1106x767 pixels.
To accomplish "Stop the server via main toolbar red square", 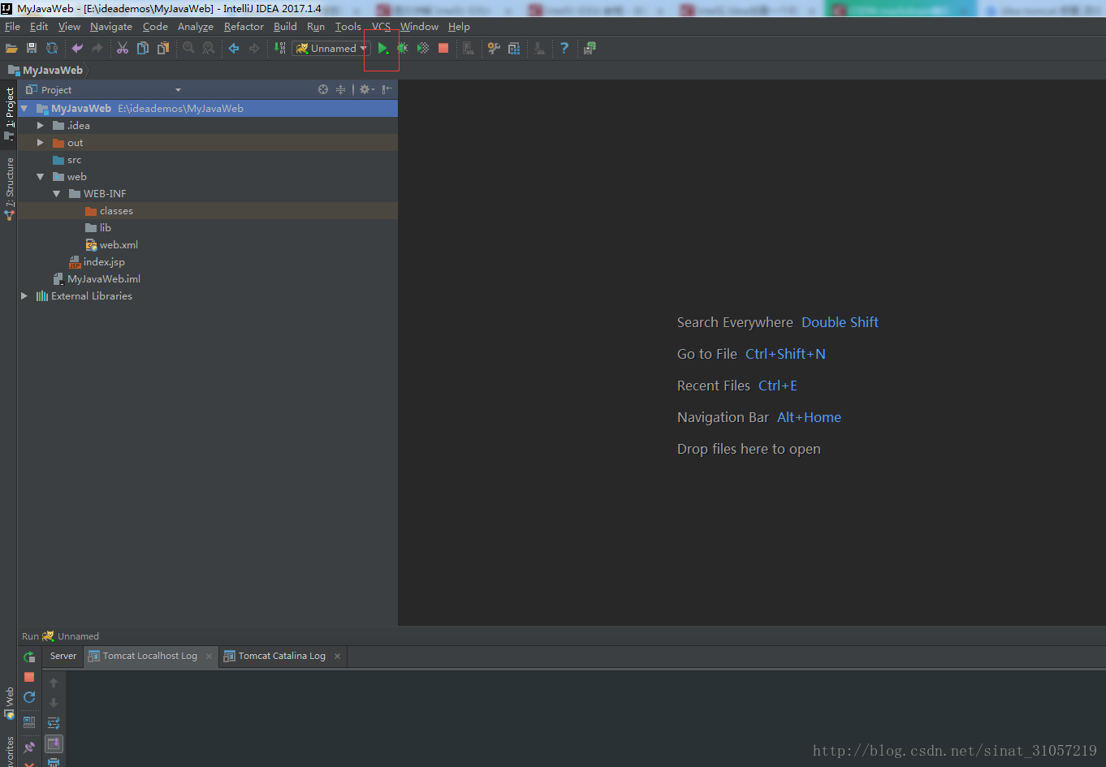I will 443,49.
